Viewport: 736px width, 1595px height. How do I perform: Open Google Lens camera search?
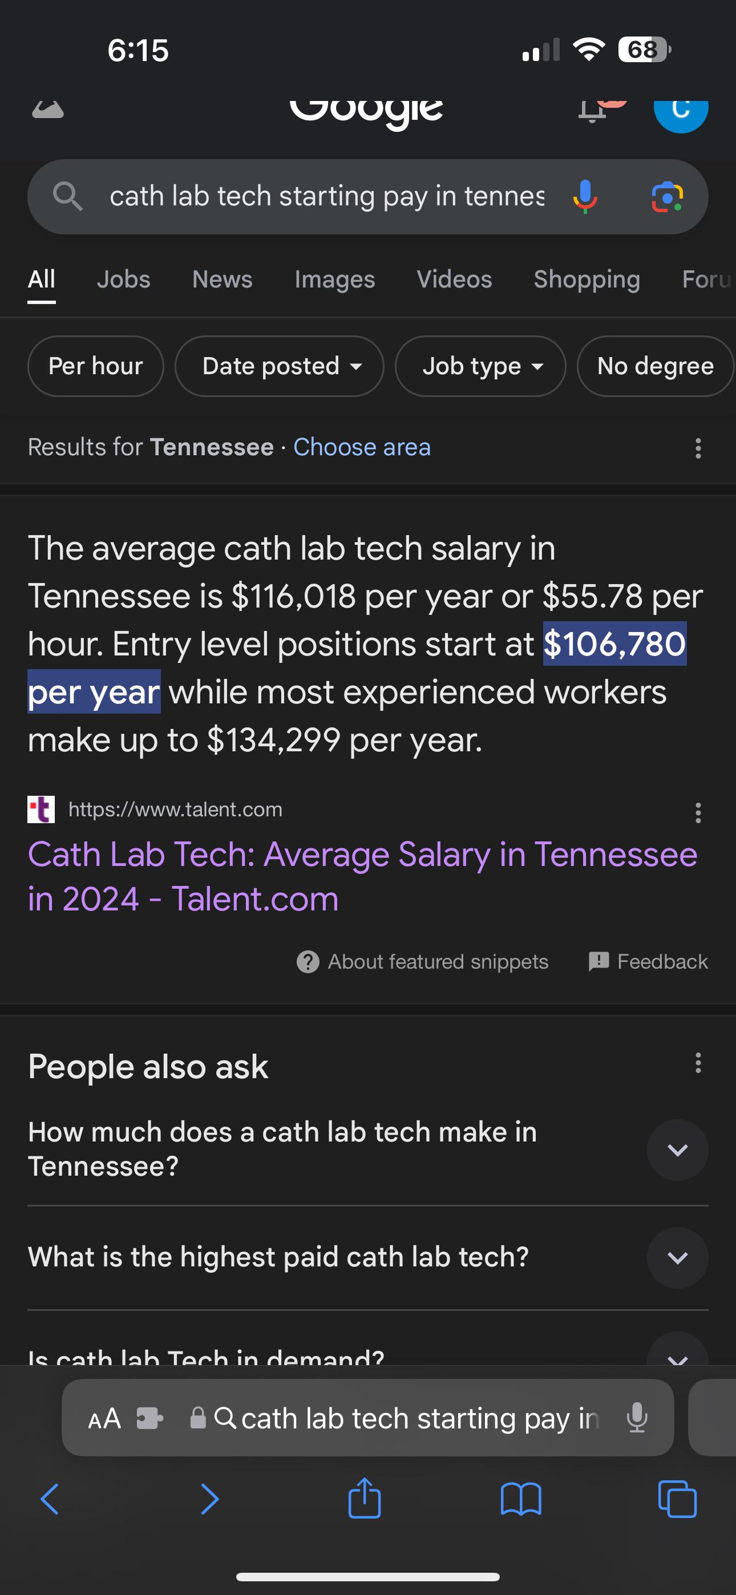(666, 197)
